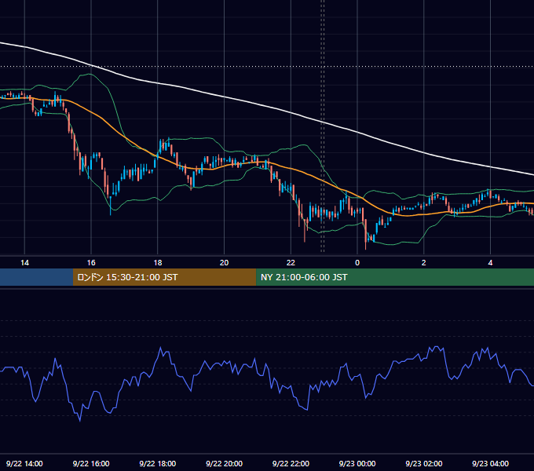
Task: Click the 9/23 00:00 date label
Action: click(x=357, y=463)
